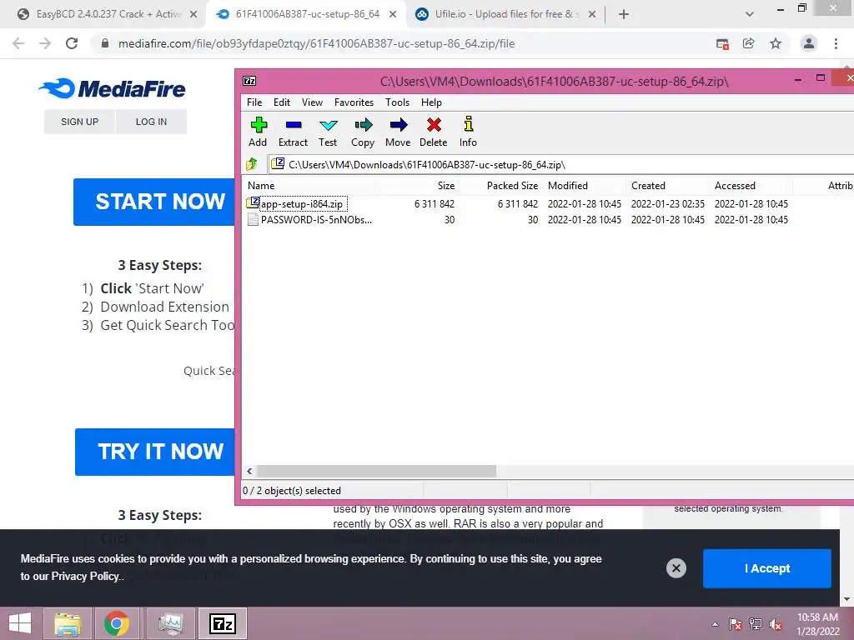Viewport: 854px width, 640px height.
Task: Click the up-one-level folder icon in 7-Zip
Action: point(252,164)
